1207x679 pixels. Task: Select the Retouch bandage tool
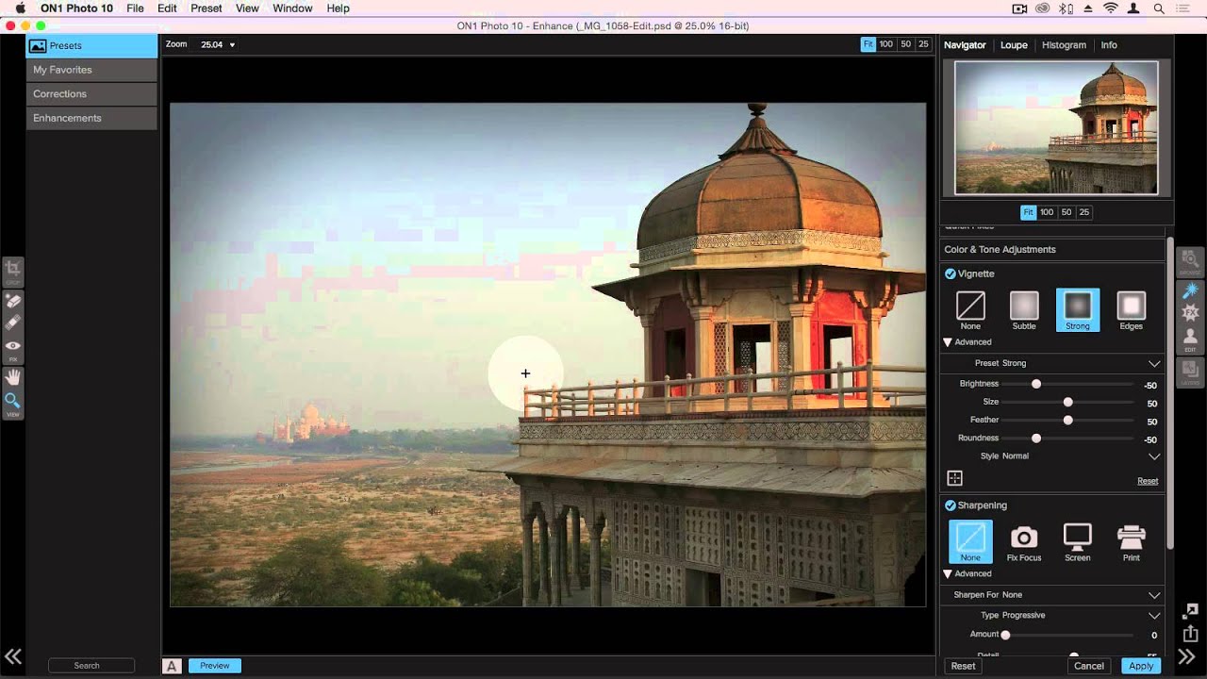pos(13,323)
